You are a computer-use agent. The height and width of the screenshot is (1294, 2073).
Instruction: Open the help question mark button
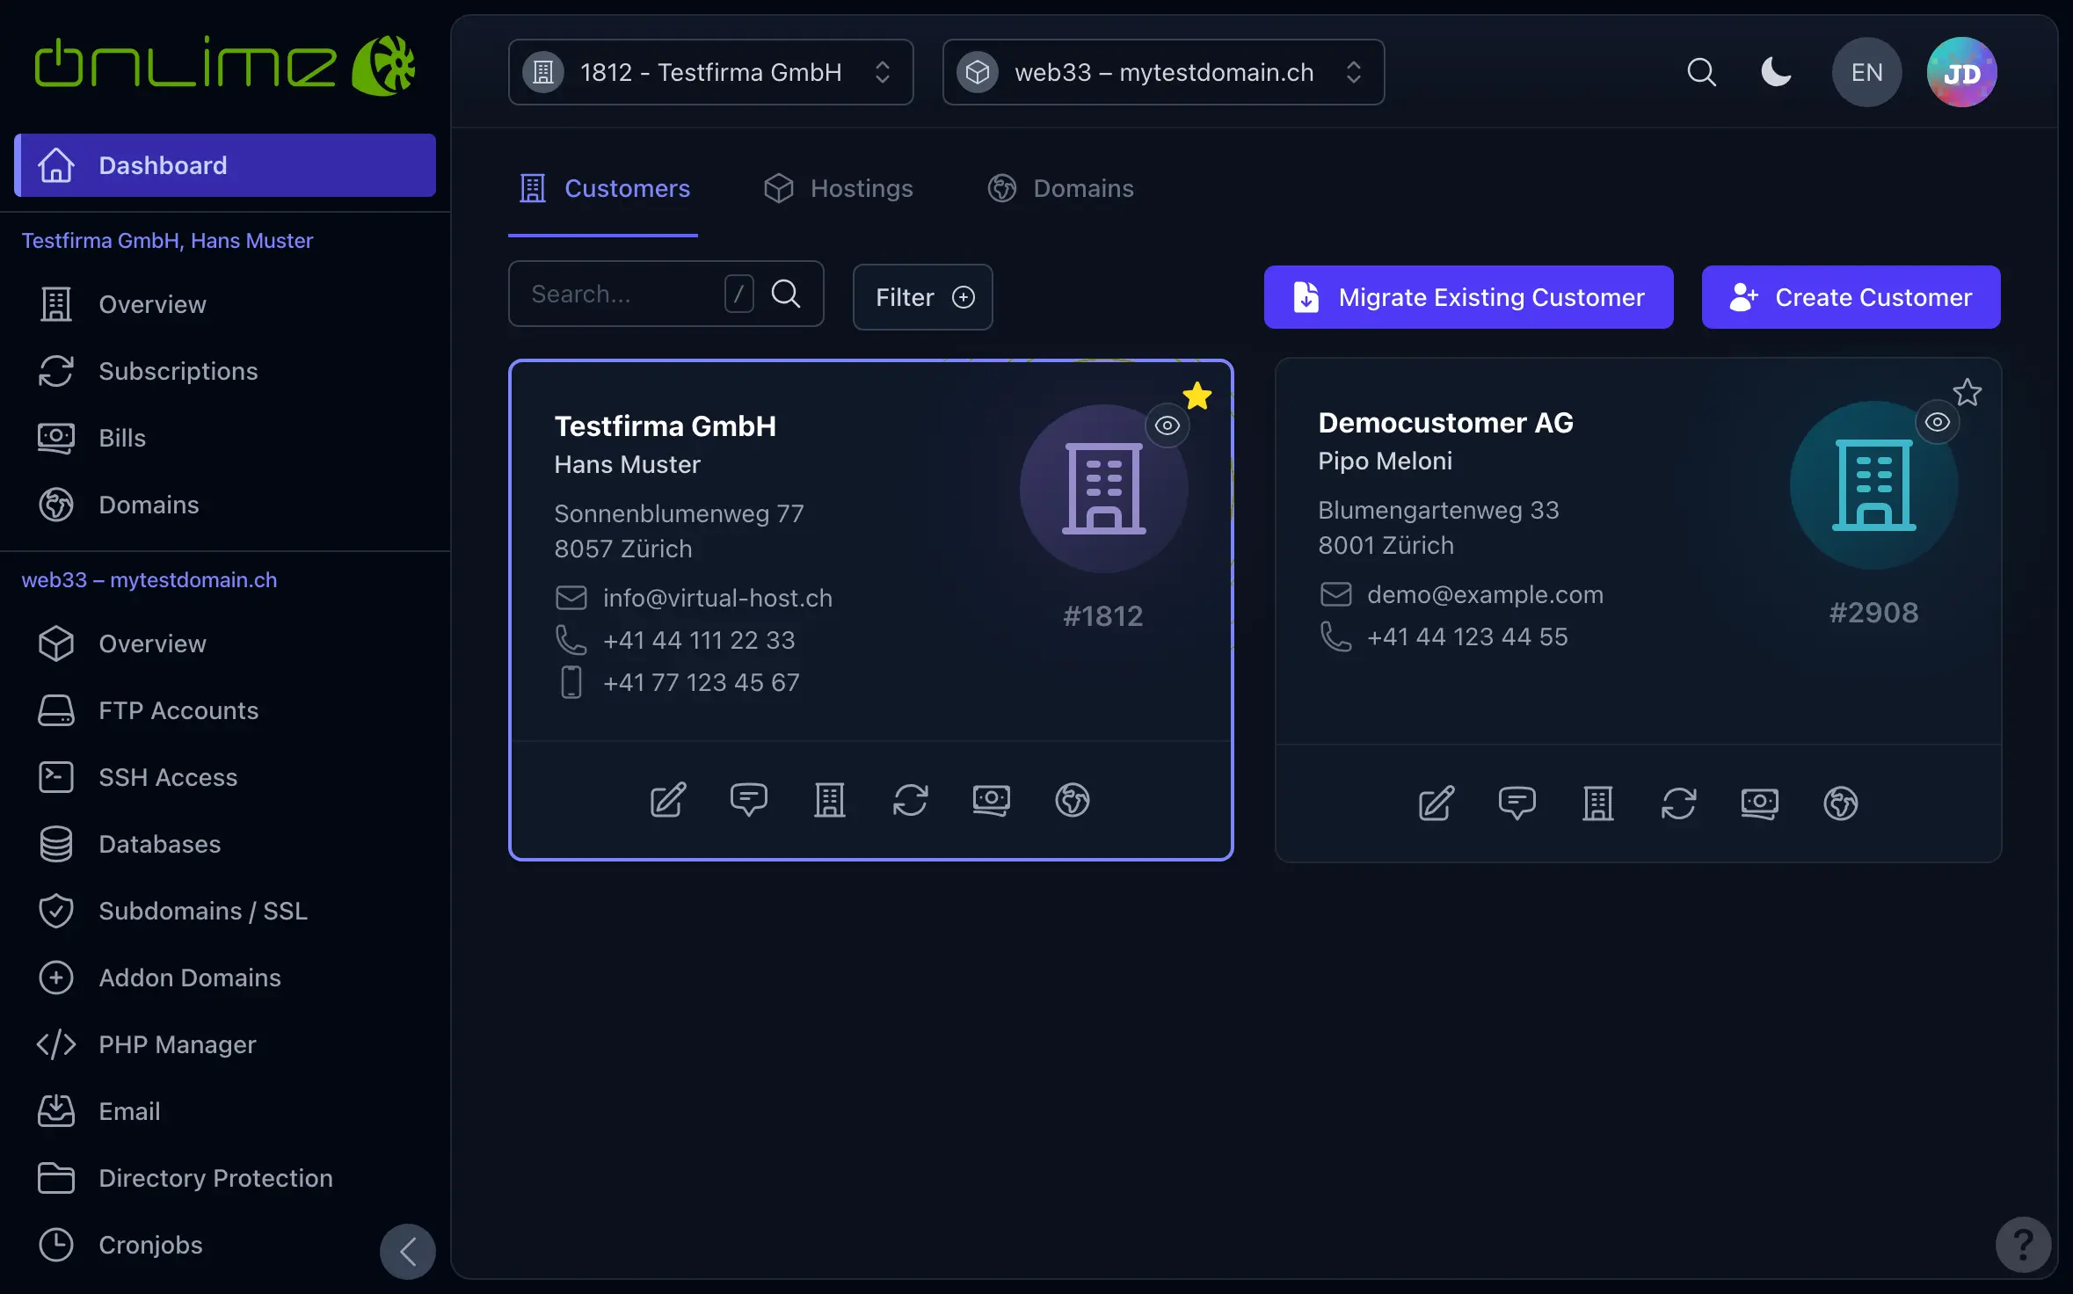click(x=2023, y=1244)
